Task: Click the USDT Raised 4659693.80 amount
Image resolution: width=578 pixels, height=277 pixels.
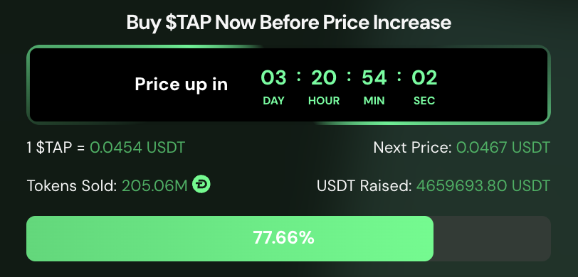Action: pos(483,186)
